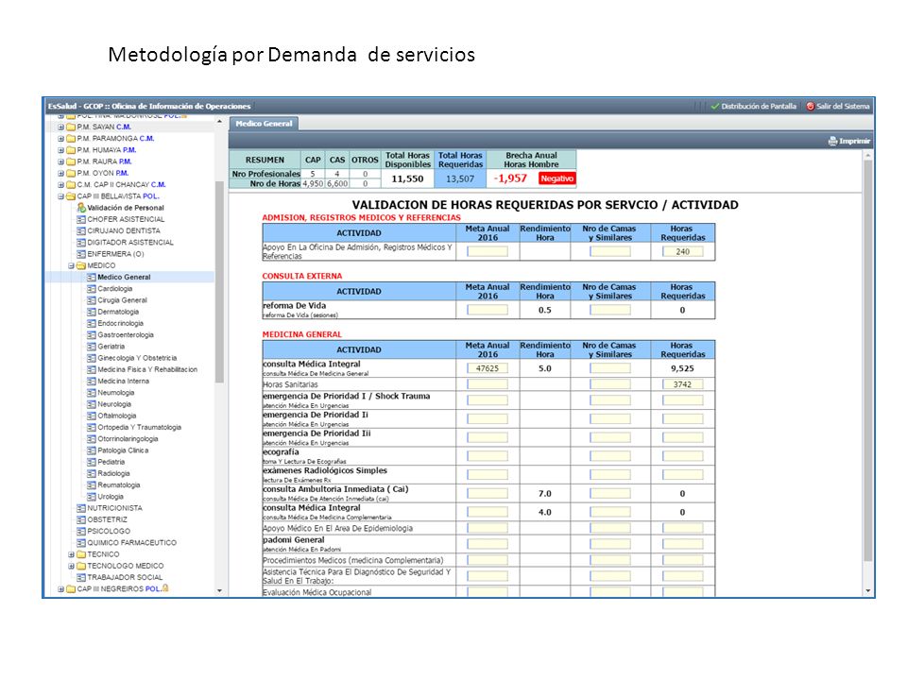Open Medico General in the tree
Screen dimensions: 907x680
pyautogui.click(x=124, y=277)
